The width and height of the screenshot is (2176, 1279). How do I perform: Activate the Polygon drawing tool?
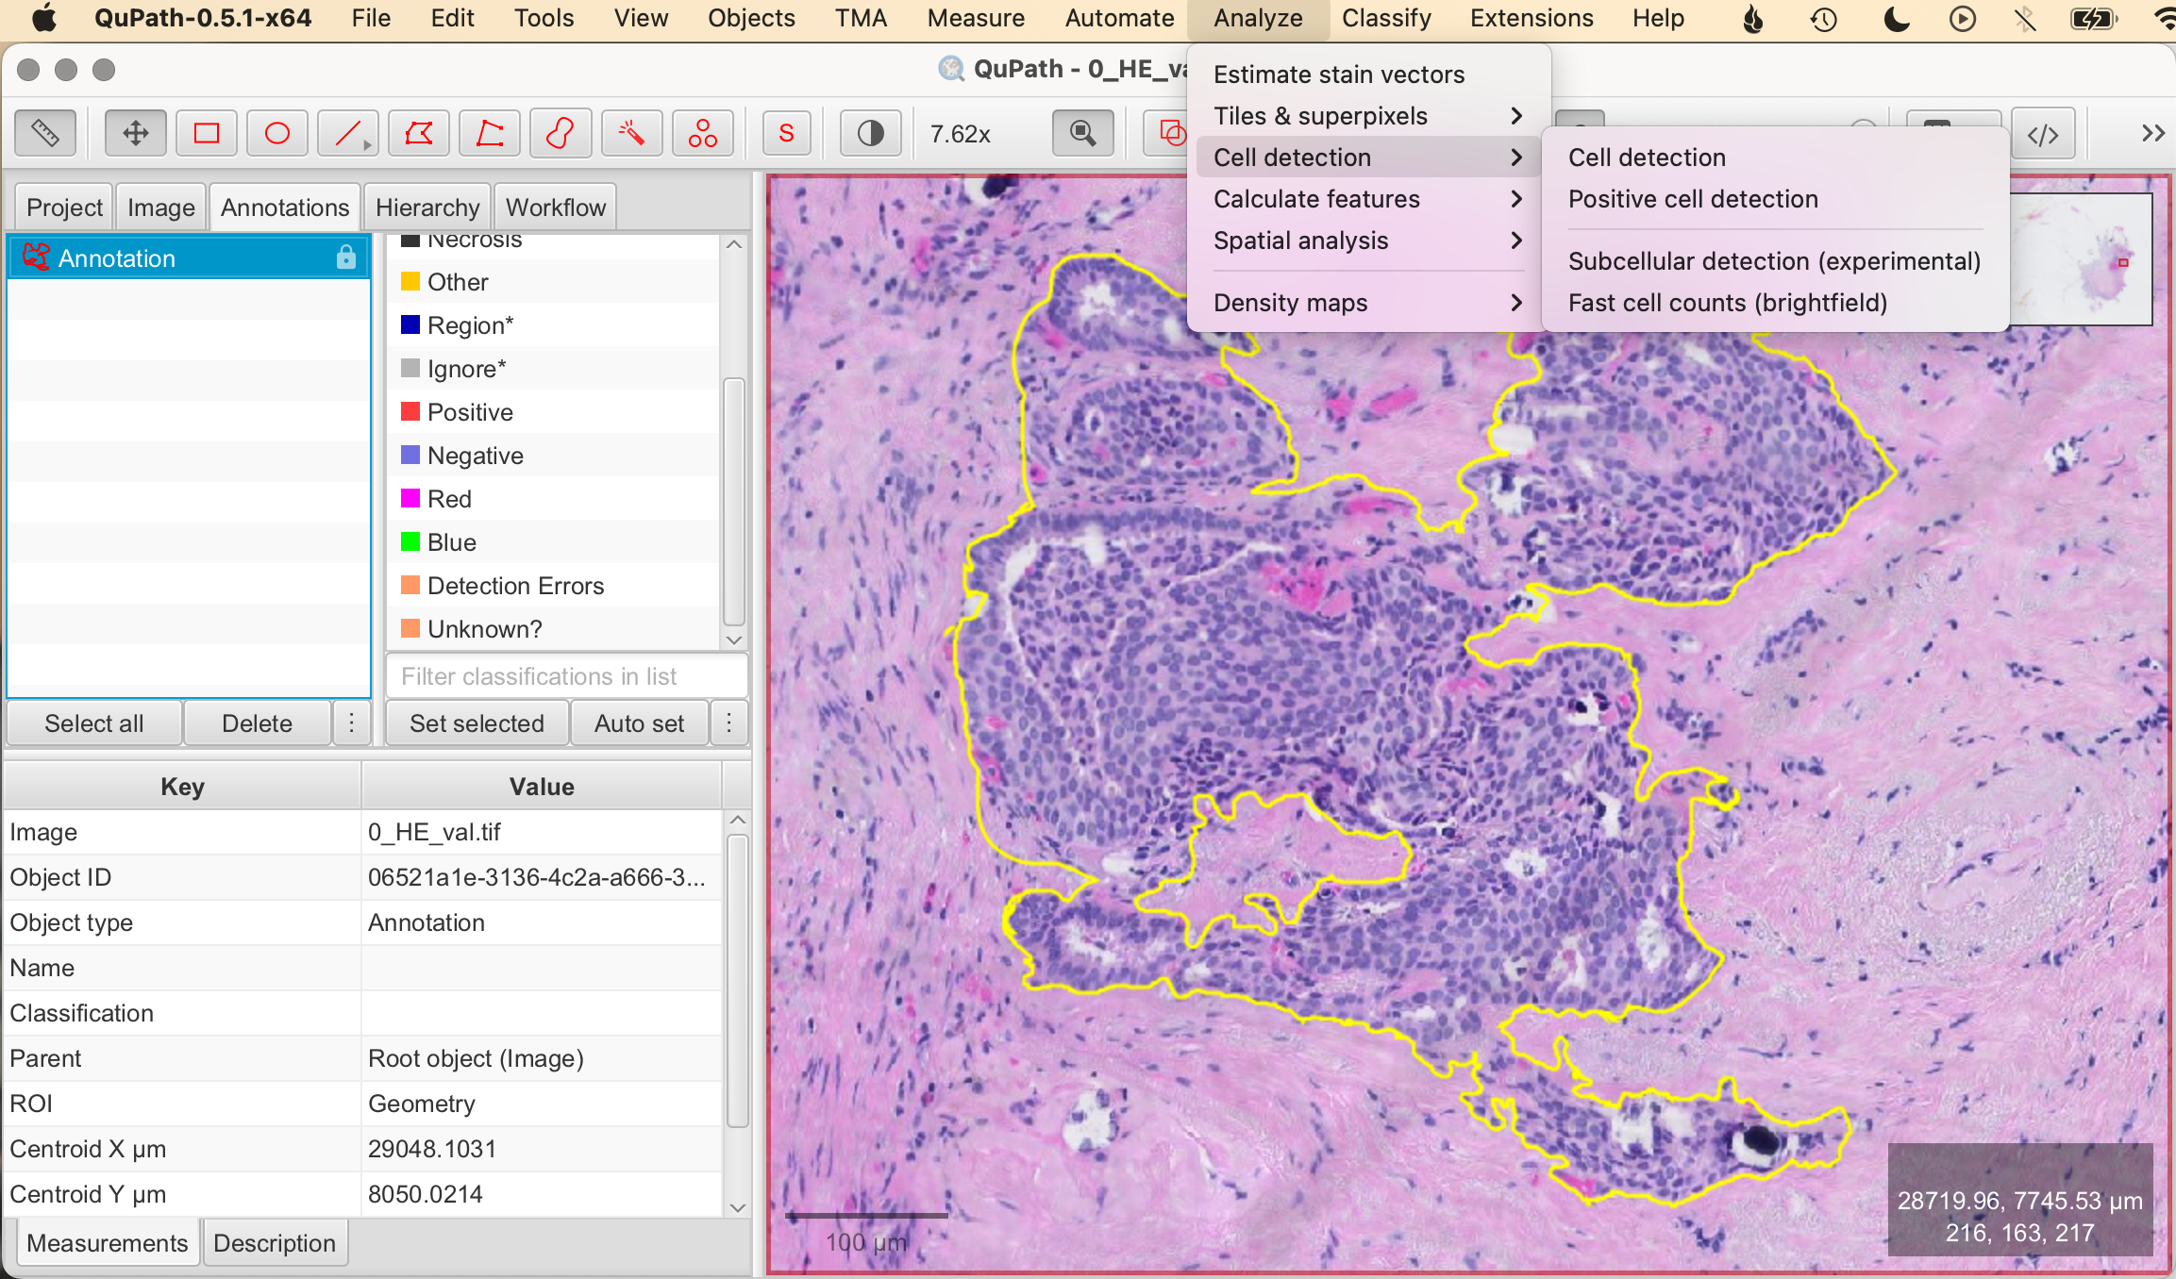point(418,133)
